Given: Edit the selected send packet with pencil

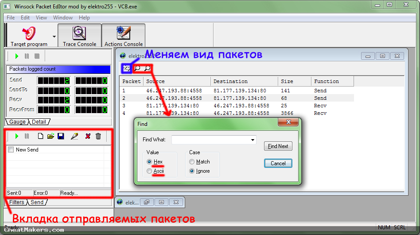Looking at the screenshot, I should tap(74, 136).
